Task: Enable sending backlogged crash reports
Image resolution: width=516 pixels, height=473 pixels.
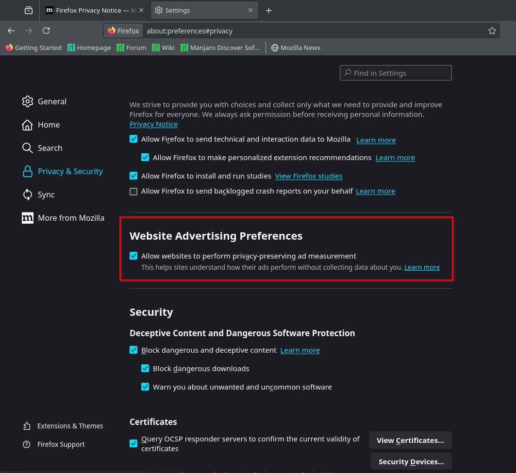Action: click(133, 191)
